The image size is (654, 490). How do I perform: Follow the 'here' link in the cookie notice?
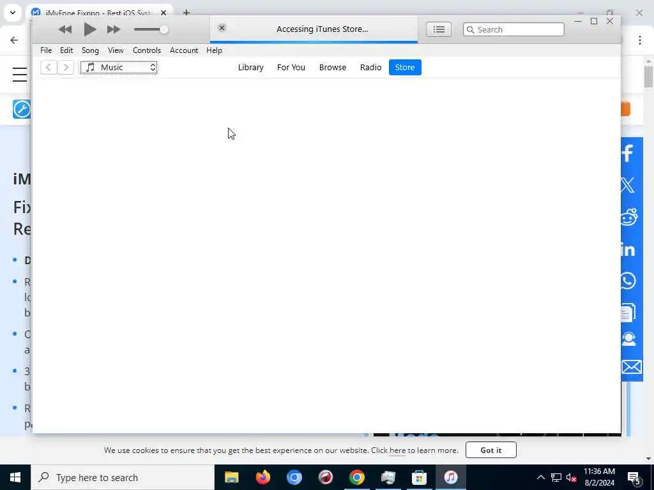tap(397, 450)
